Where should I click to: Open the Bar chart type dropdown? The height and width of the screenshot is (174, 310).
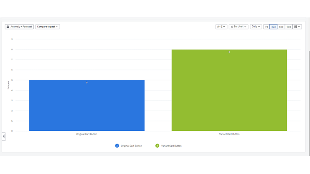click(x=238, y=27)
